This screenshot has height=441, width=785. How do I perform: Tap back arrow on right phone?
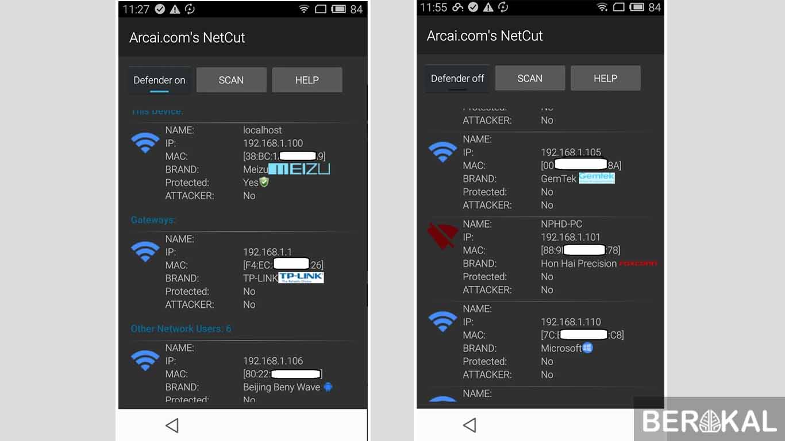(470, 425)
